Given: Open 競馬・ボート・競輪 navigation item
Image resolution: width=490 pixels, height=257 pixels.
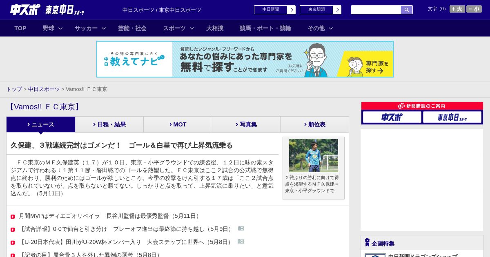Looking at the screenshot, I should click(x=265, y=28).
